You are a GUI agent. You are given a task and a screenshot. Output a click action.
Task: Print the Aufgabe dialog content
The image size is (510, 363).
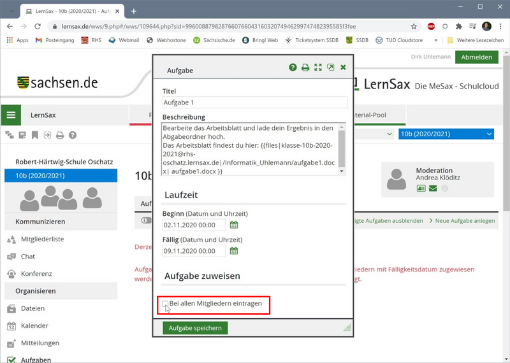[x=305, y=68]
